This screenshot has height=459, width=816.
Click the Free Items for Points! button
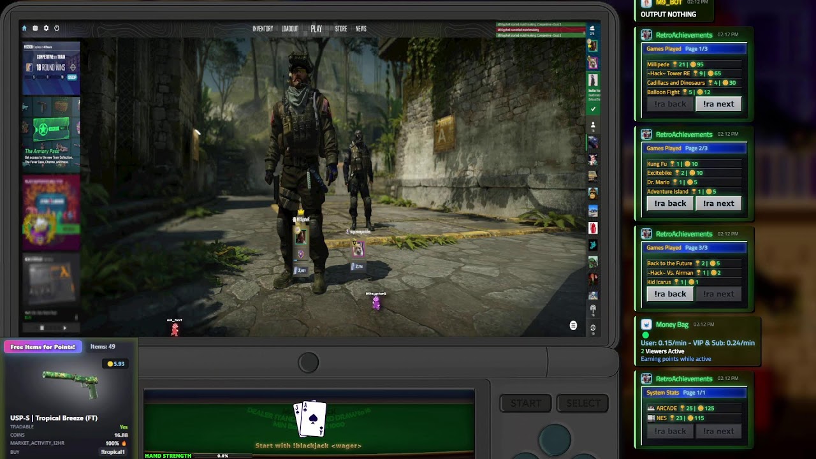tap(43, 347)
